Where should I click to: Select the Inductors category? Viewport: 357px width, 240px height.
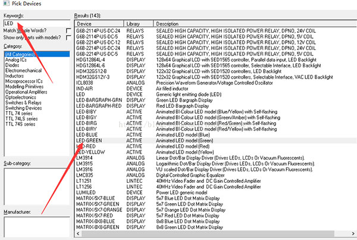[x=14, y=76]
